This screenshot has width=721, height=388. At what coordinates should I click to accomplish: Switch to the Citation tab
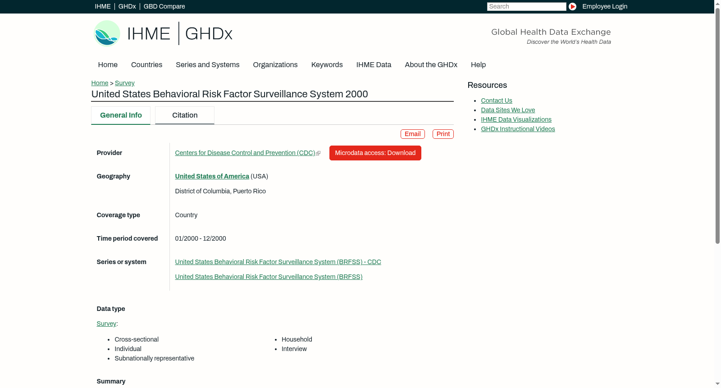click(185, 115)
